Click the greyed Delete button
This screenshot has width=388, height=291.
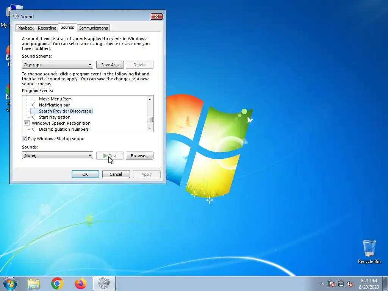139,65
